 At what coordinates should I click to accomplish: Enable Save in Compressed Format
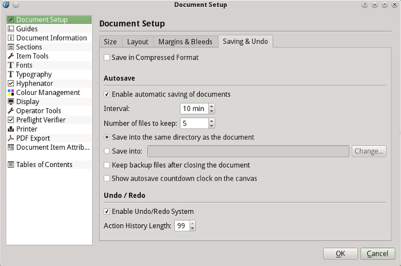coord(107,58)
